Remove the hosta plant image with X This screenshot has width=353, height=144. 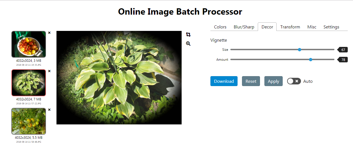49,71
